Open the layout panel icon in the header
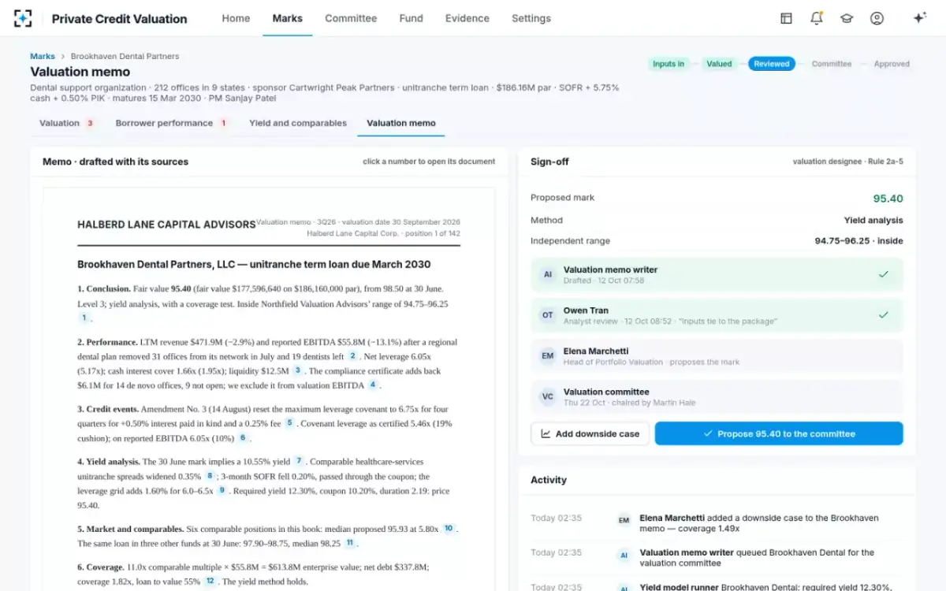This screenshot has width=946, height=591. [786, 18]
